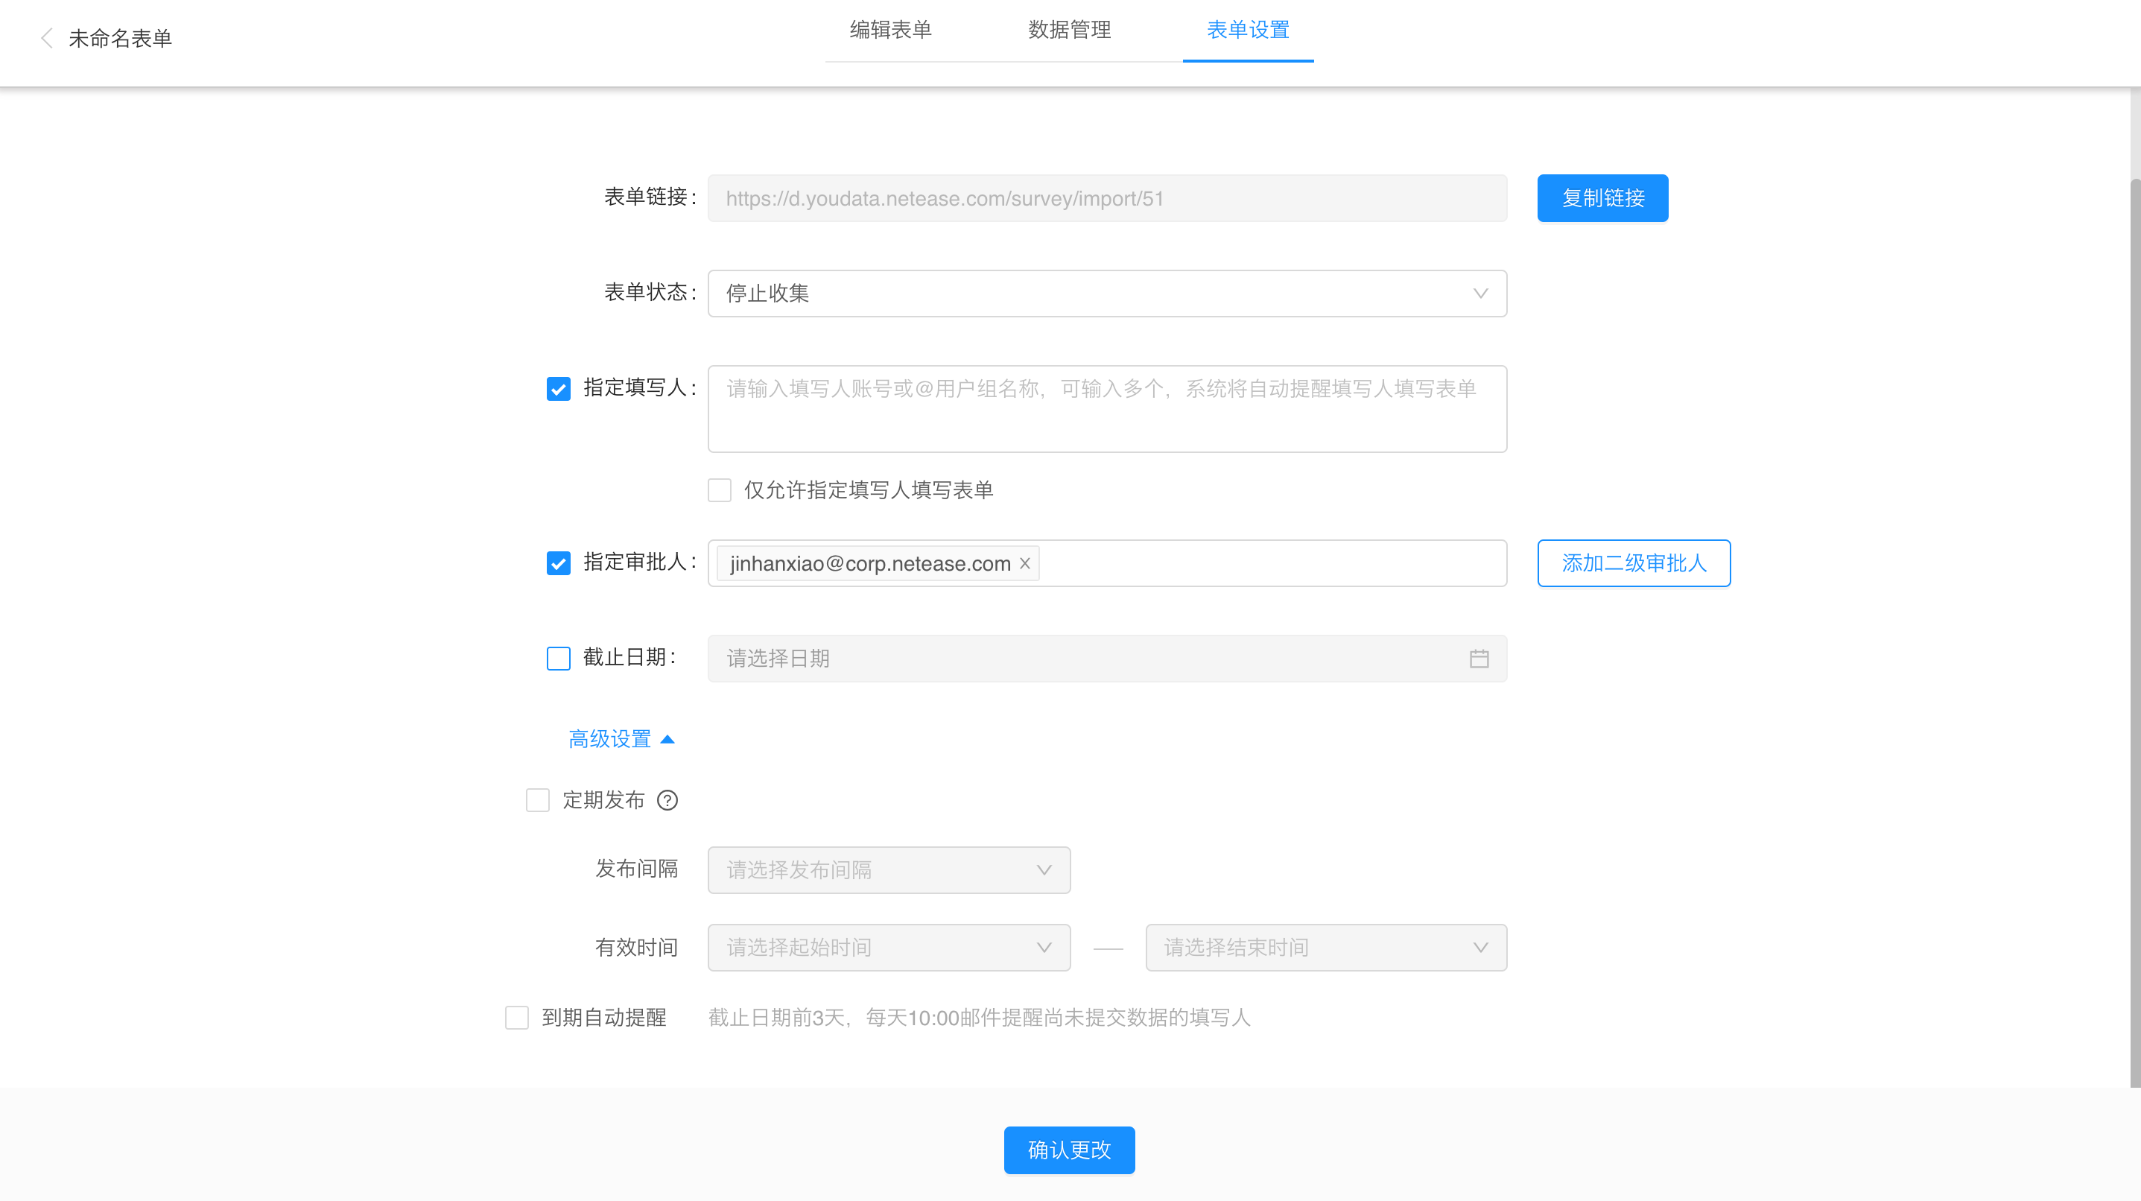Switch to the 数据管理 tab

click(x=1069, y=31)
